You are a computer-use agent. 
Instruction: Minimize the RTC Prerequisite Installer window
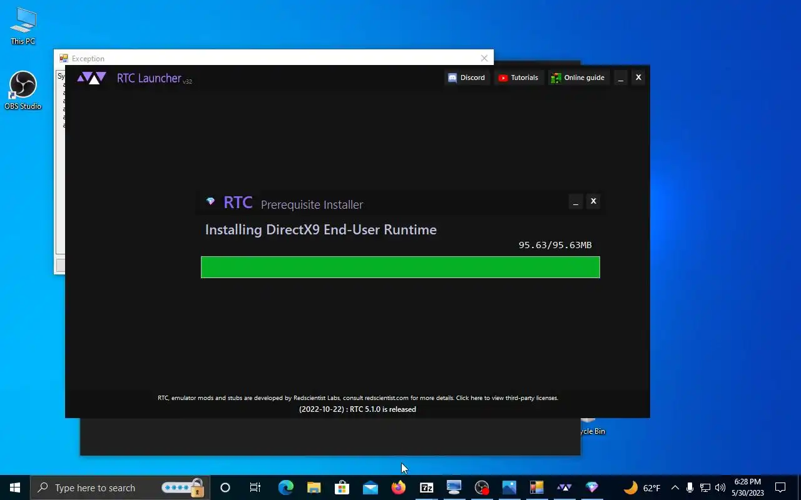tap(576, 201)
